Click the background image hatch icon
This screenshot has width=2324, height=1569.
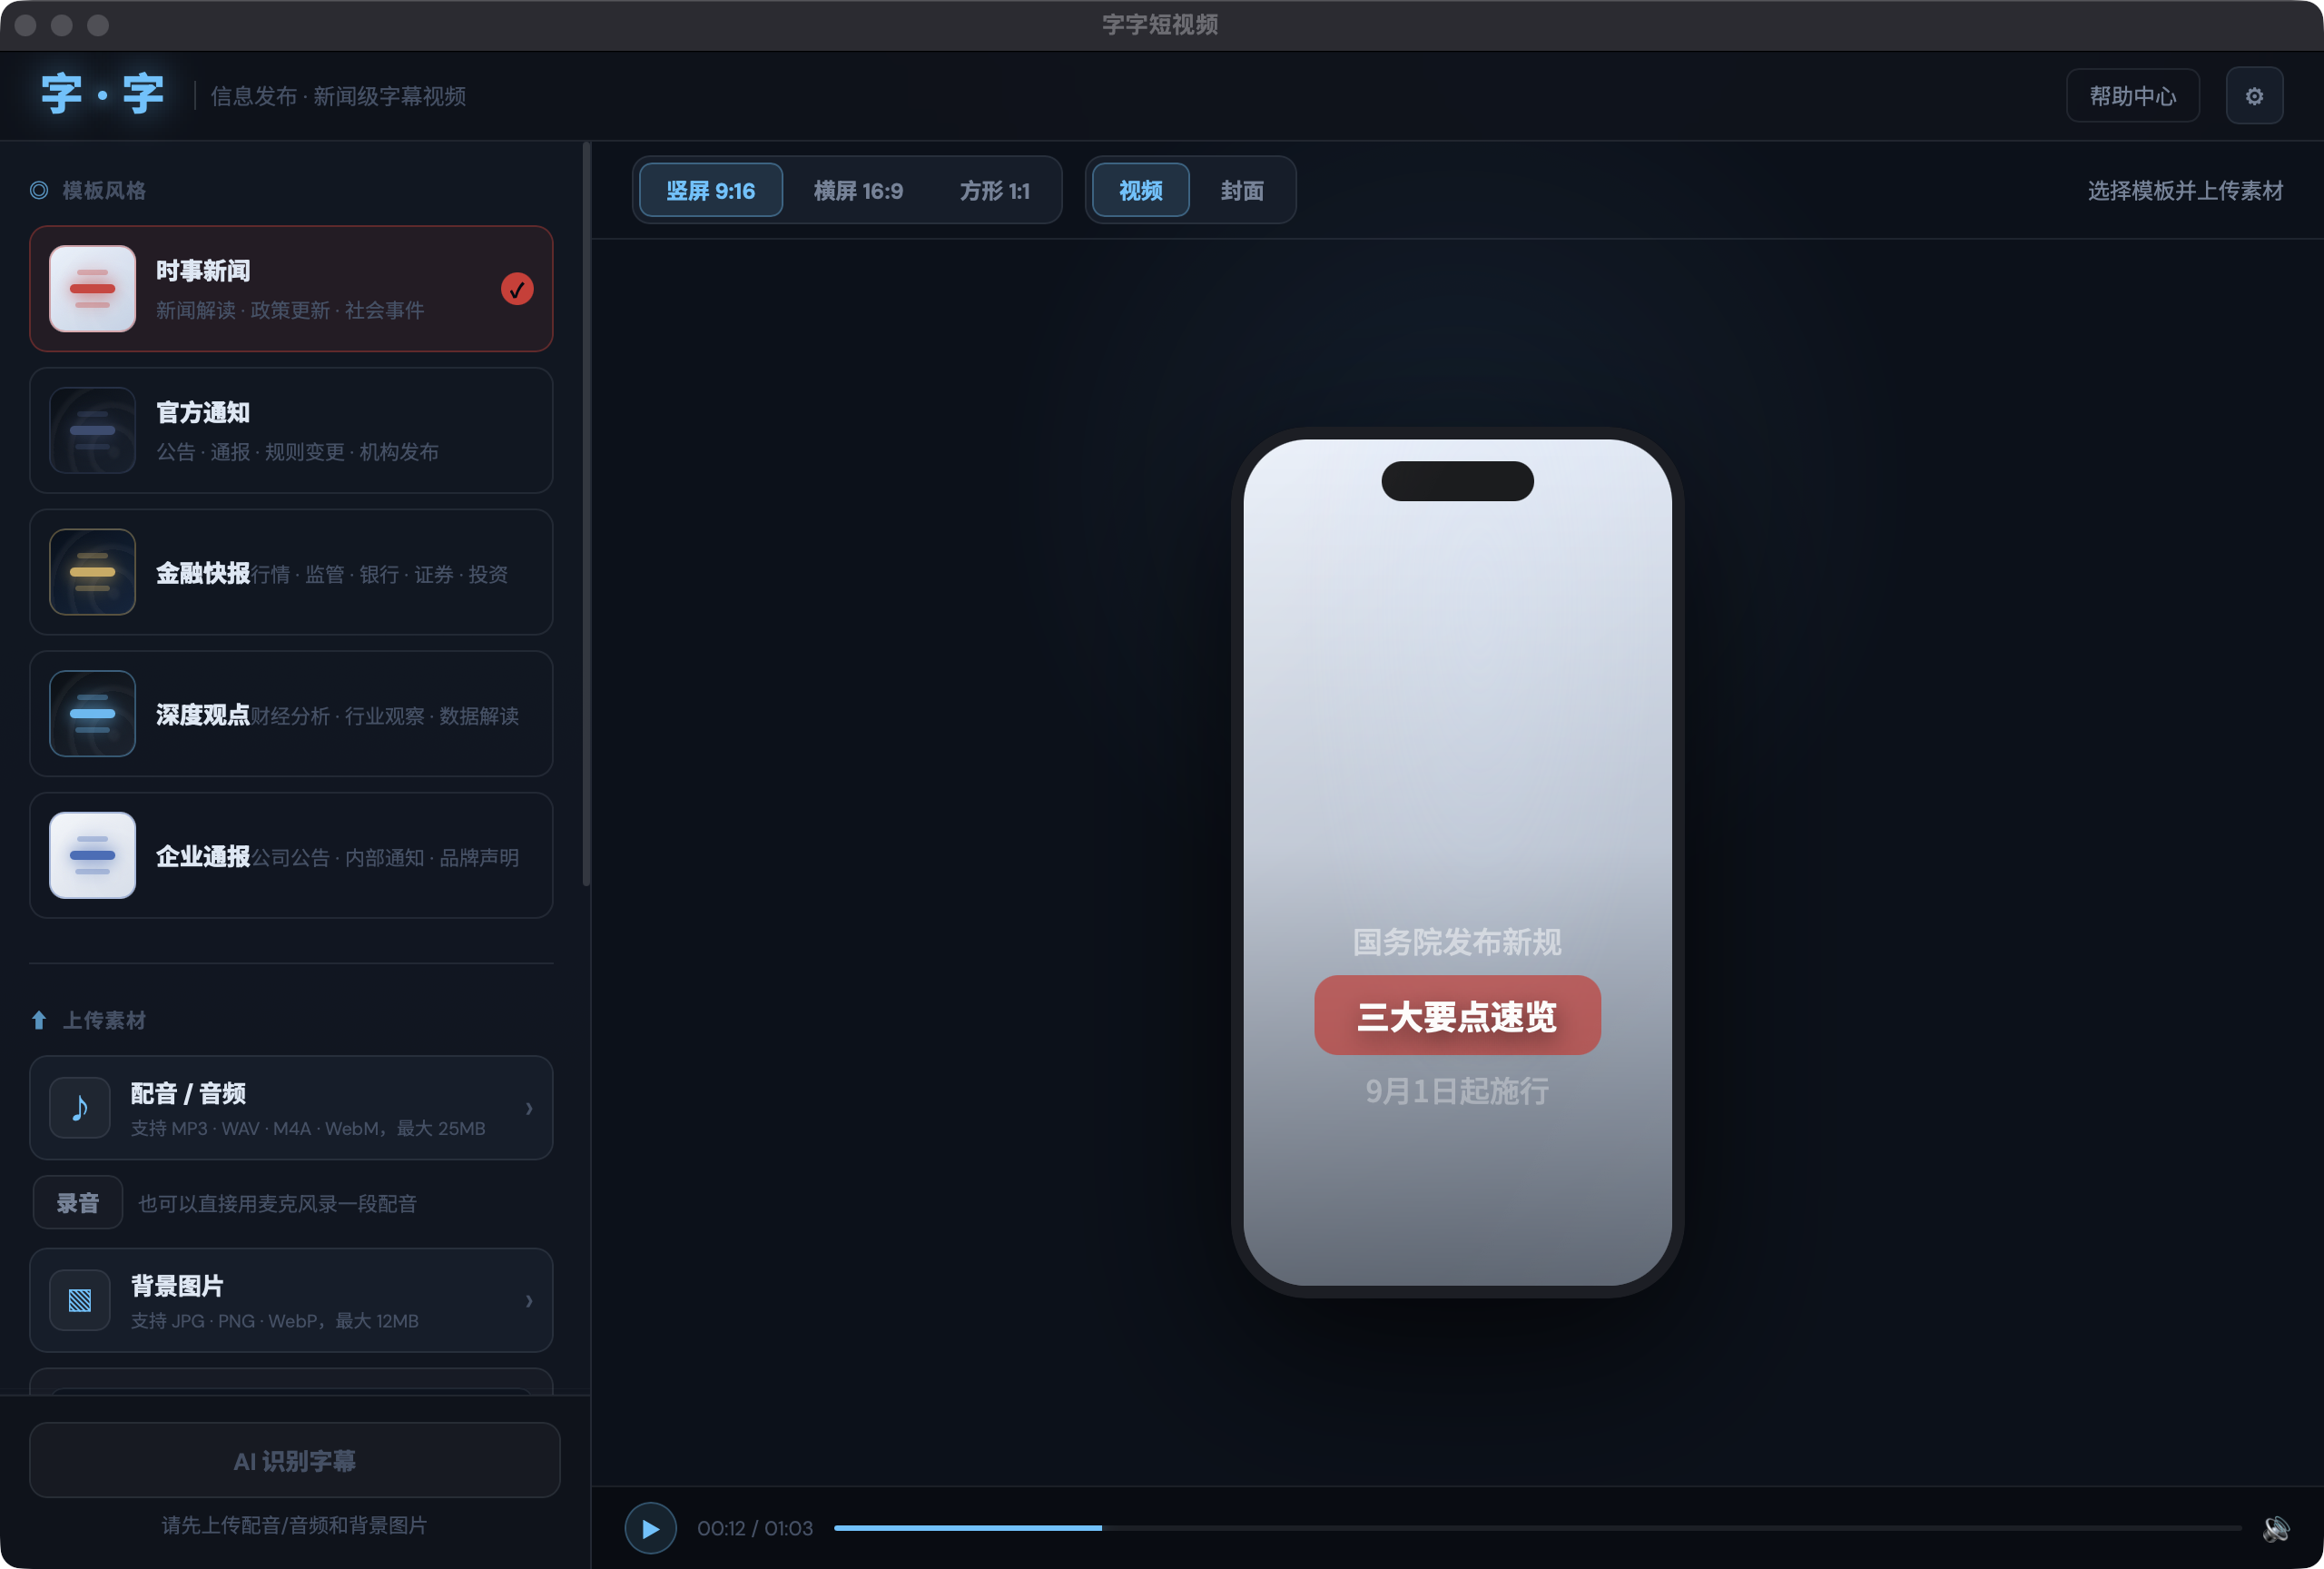(x=80, y=1300)
